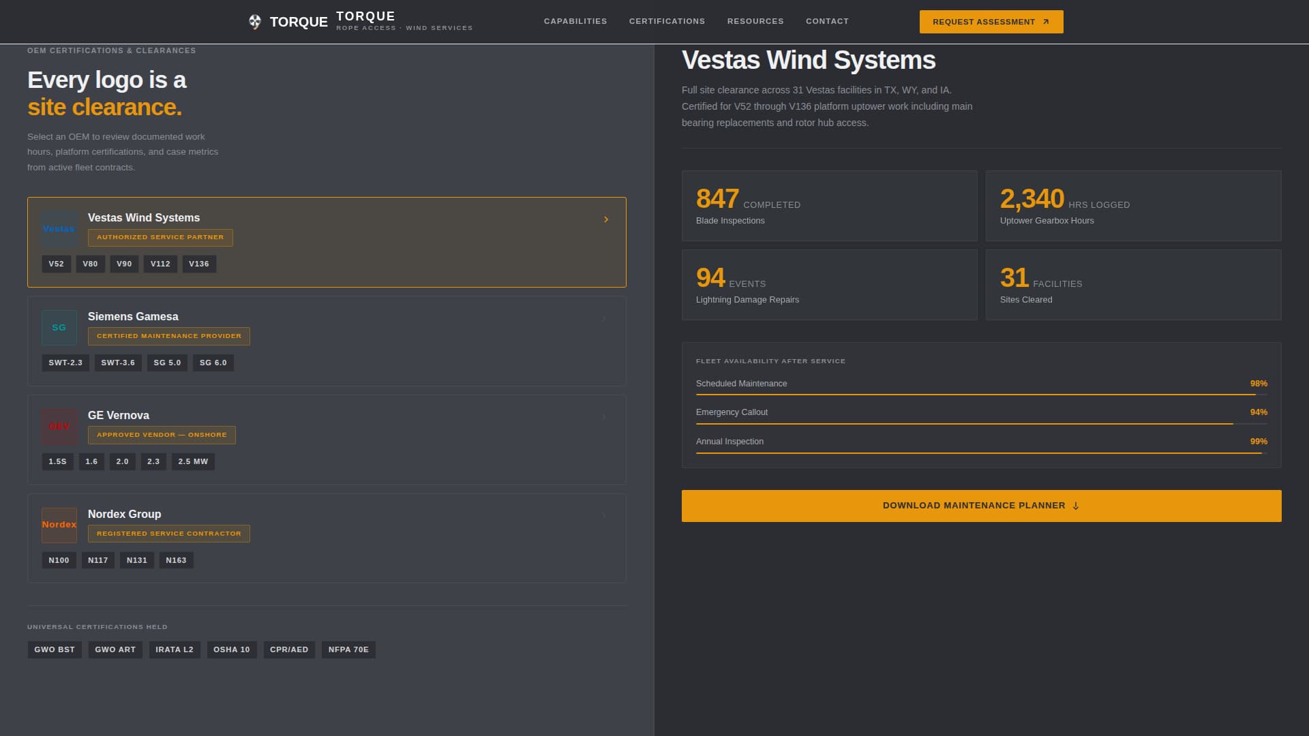The height and width of the screenshot is (736, 1309).
Task: Click the Vestas logo thumbnail
Action: point(59,229)
